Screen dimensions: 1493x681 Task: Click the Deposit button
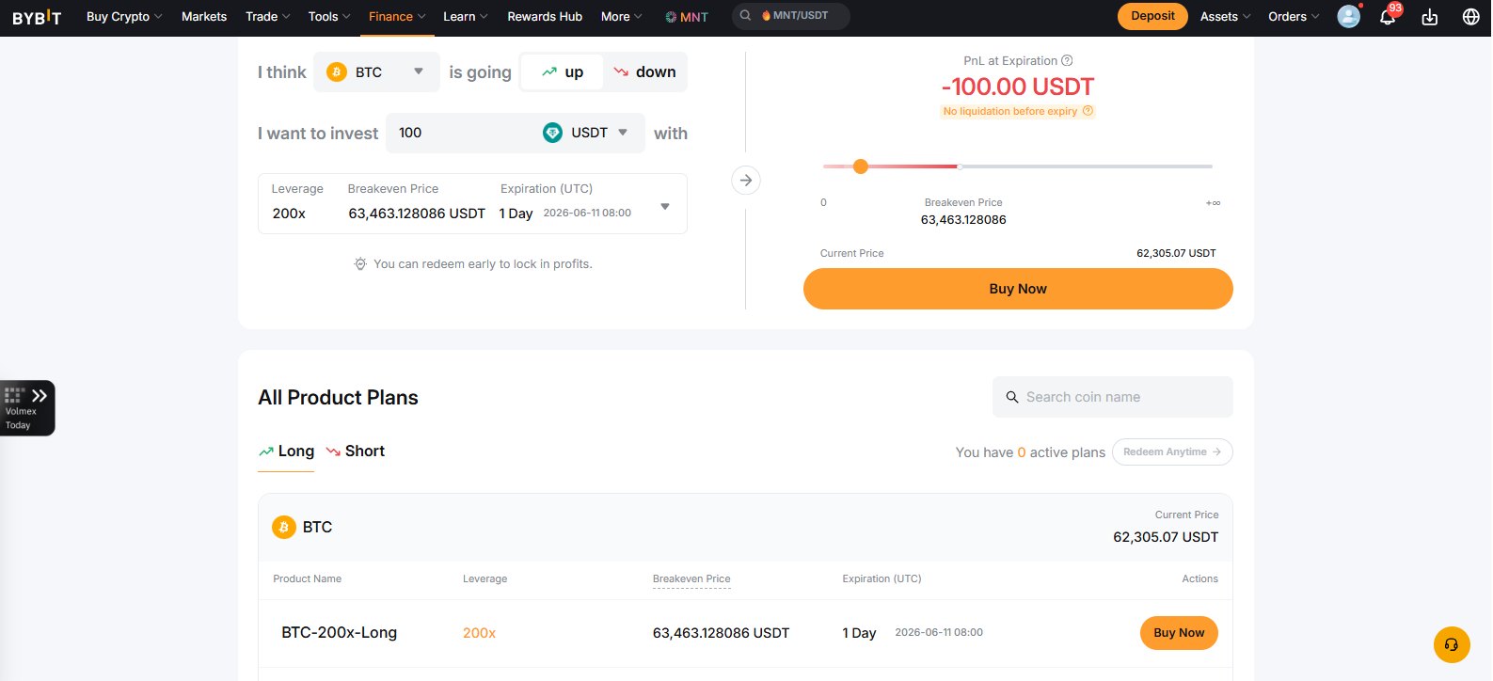click(x=1152, y=16)
